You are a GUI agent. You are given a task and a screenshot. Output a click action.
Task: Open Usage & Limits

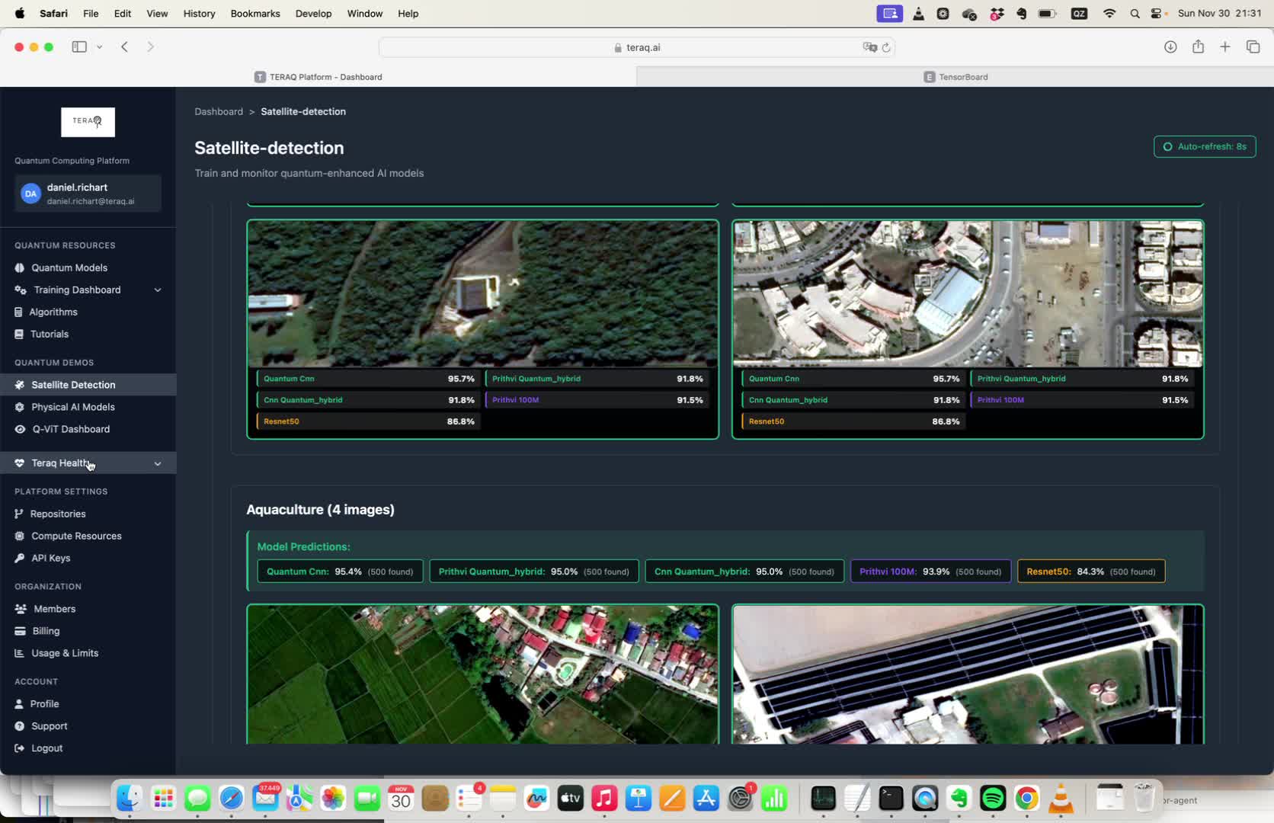coord(64,653)
